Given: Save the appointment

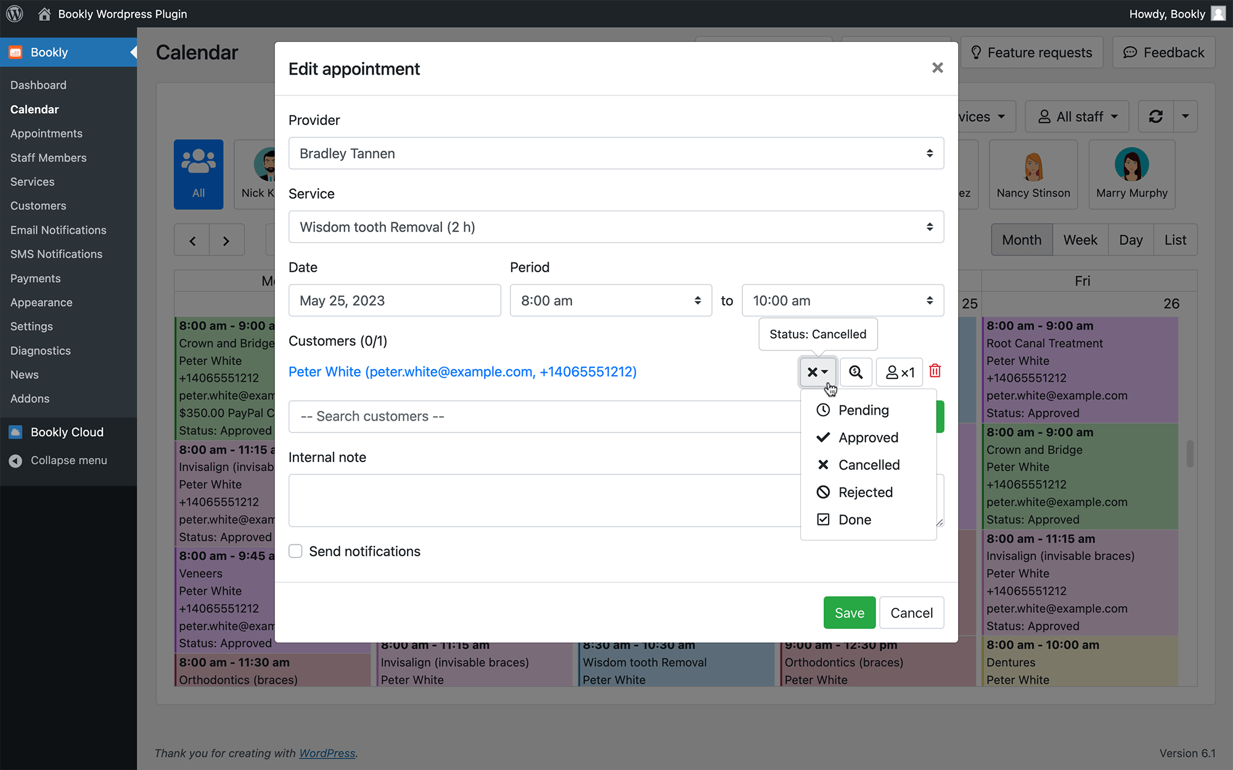Looking at the screenshot, I should tap(850, 613).
